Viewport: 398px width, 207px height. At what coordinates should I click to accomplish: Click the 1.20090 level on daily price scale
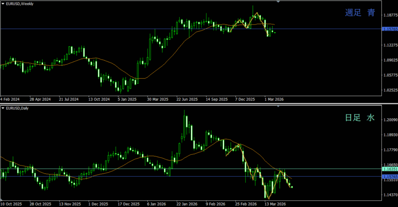[x=390, y=120]
